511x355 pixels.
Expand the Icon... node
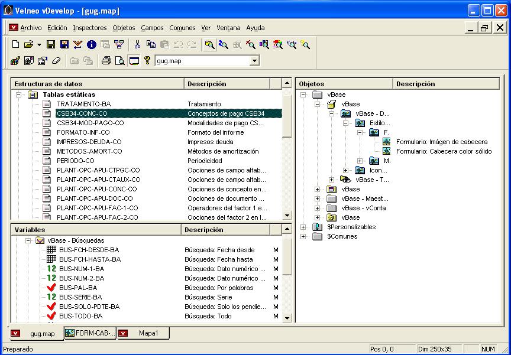345,170
